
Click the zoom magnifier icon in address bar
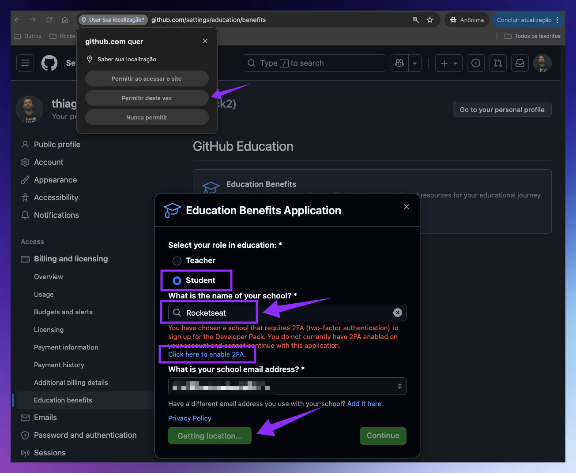[x=415, y=20]
